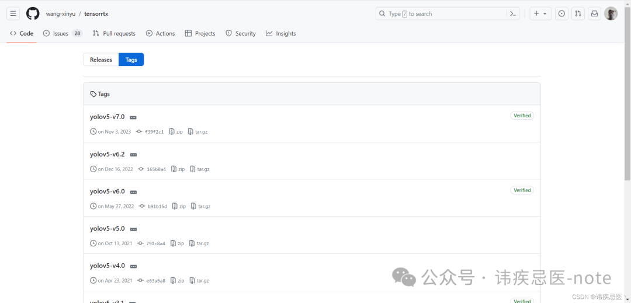Screen dimensions: 631x303
Task: Open the Pull requests tab
Action: point(115,33)
